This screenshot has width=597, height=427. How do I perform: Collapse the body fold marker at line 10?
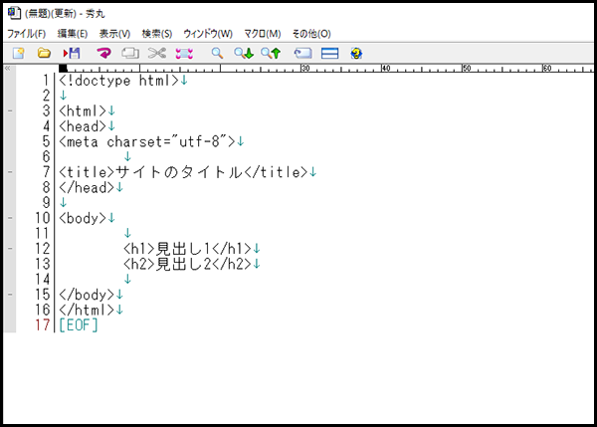(x=9, y=218)
